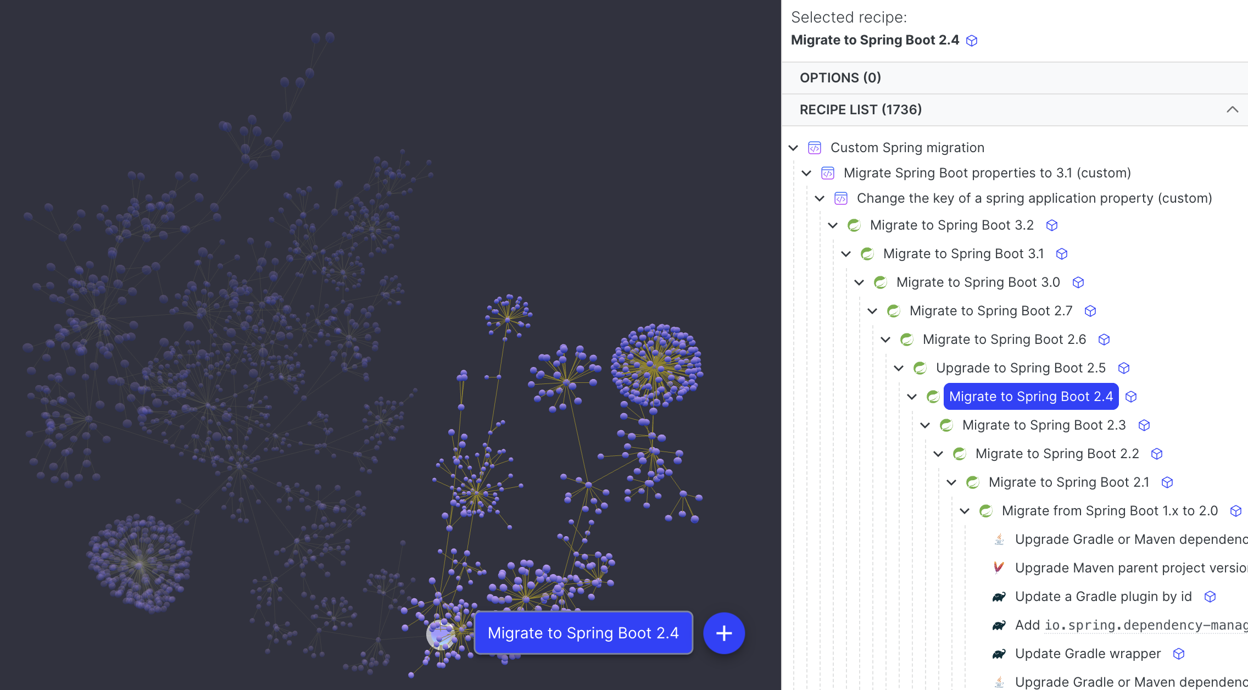Collapse the Migrate to Spring Boot 2.6 node

885,340
